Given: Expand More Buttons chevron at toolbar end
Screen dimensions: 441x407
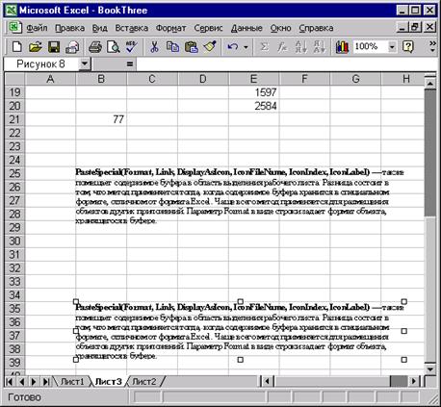Looking at the screenshot, I should [432, 47].
